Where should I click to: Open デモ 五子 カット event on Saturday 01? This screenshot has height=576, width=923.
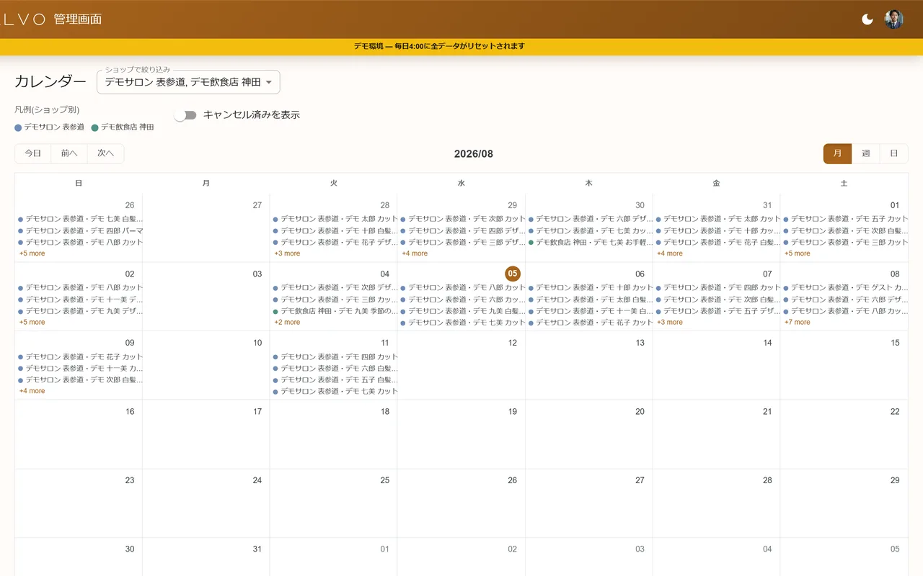[x=844, y=218]
